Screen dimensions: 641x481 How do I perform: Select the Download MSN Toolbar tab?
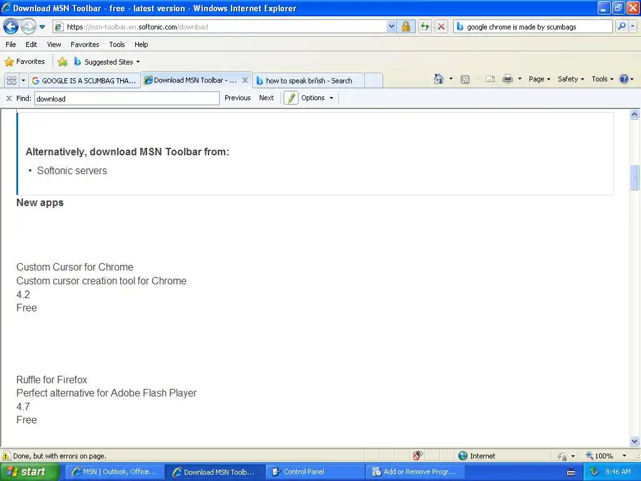tap(191, 80)
